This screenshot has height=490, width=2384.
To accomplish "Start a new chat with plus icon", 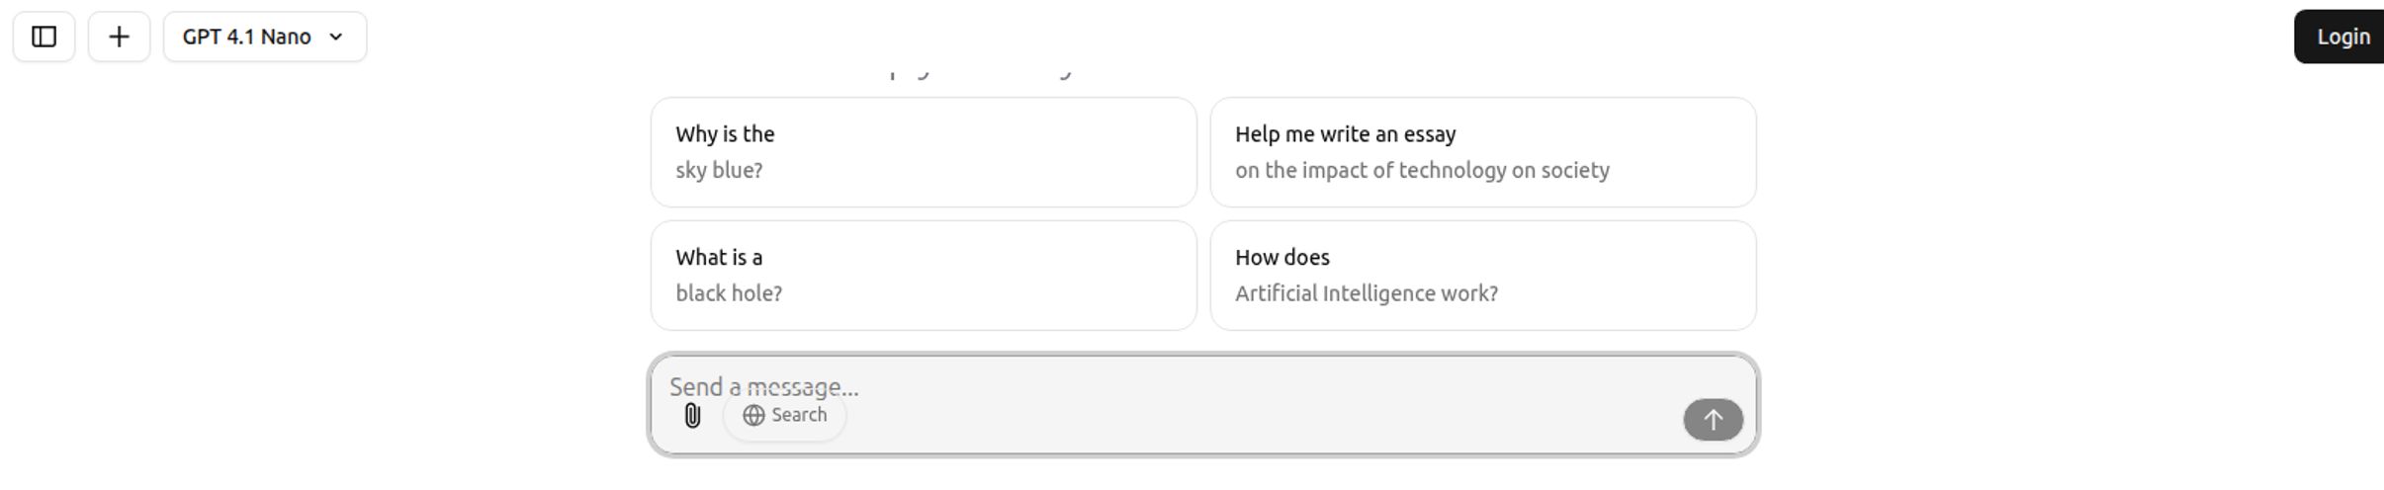I will 119,37.
